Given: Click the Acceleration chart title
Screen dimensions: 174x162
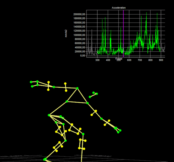Looking at the screenshot, I should 119,8.
